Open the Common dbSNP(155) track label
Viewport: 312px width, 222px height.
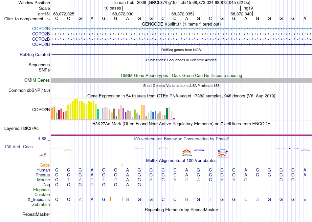29,91
